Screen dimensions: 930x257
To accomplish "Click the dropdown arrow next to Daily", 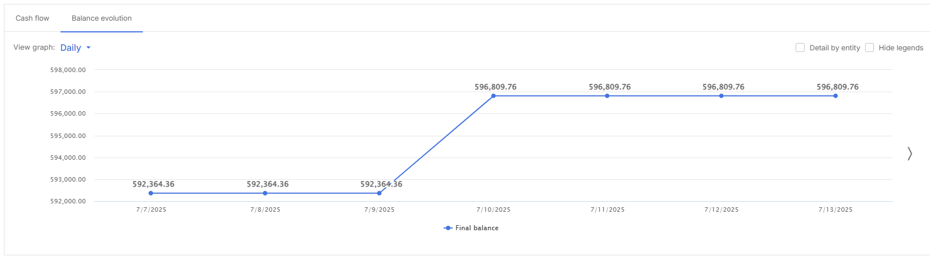I will [x=88, y=48].
